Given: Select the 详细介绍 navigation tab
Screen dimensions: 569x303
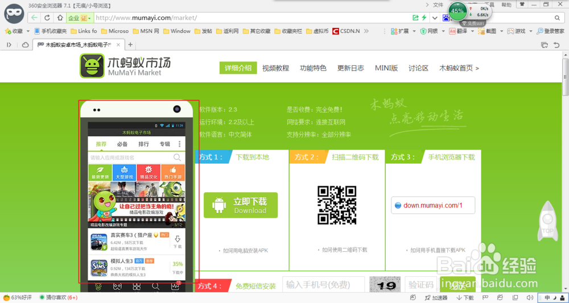Looking at the screenshot, I should [x=238, y=68].
